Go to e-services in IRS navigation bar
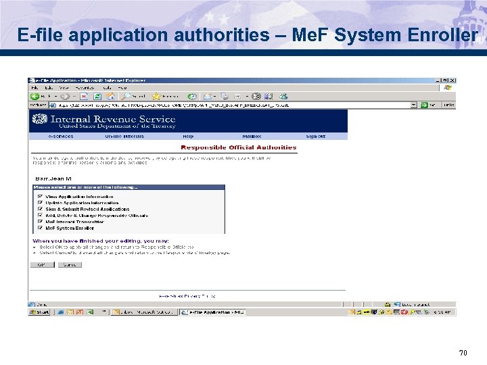Image resolution: width=487 pixels, height=365 pixels. (61, 137)
